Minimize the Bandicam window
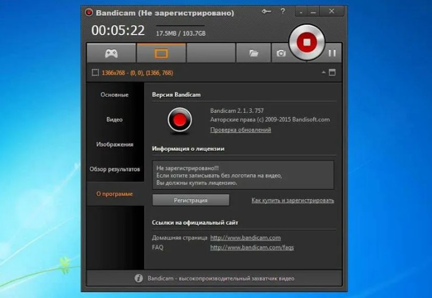 point(313,12)
